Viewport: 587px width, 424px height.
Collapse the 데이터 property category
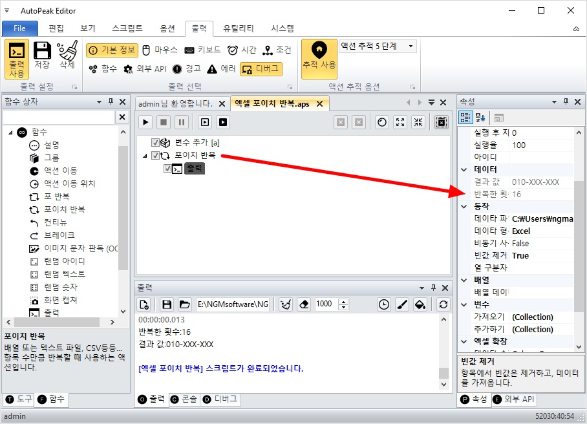pyautogui.click(x=464, y=169)
